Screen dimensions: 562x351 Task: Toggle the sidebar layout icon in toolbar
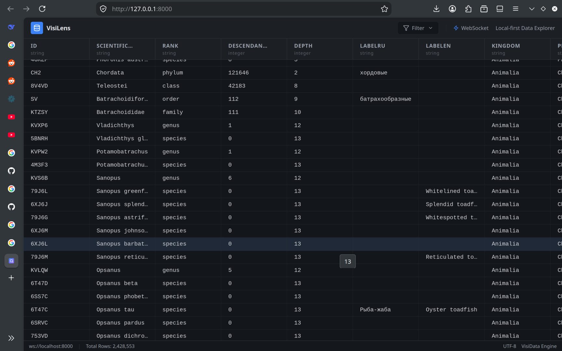500,9
